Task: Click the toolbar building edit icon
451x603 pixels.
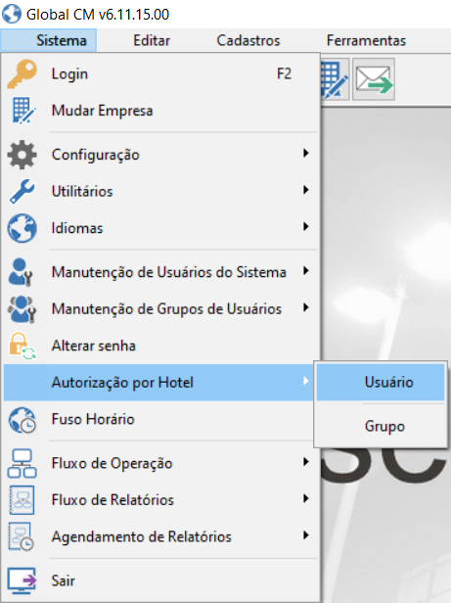Action: tap(335, 80)
